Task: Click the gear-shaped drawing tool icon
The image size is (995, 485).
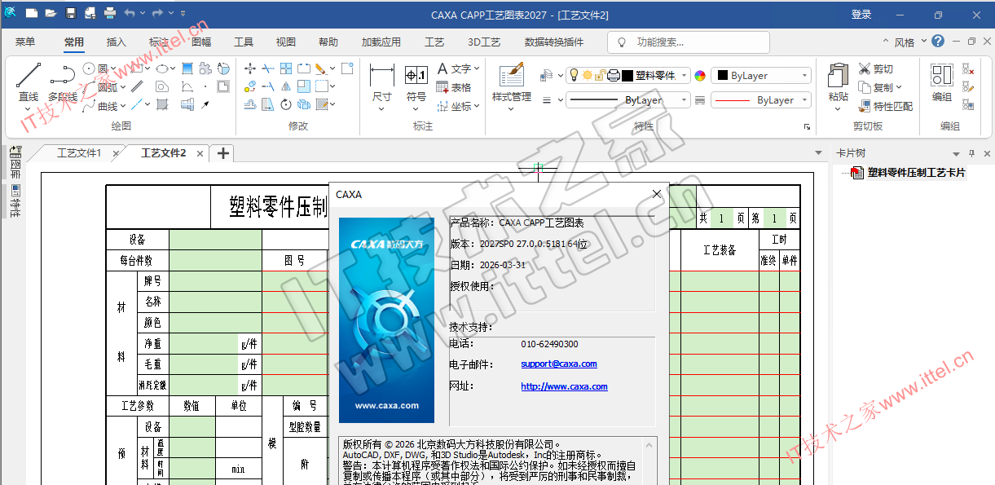Action: (x=205, y=68)
